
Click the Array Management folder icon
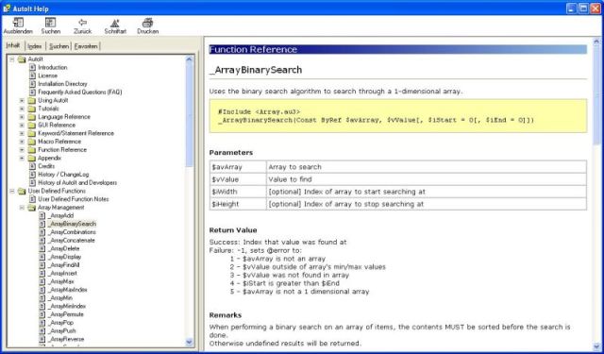coord(31,208)
